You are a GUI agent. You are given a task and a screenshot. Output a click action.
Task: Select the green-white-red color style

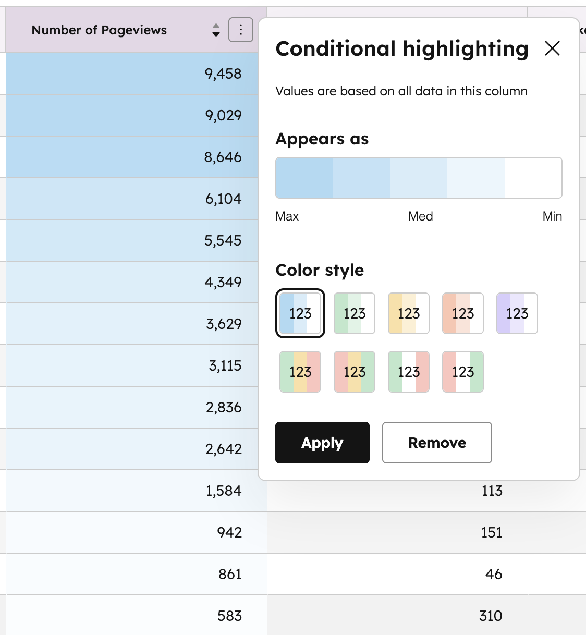pos(409,372)
